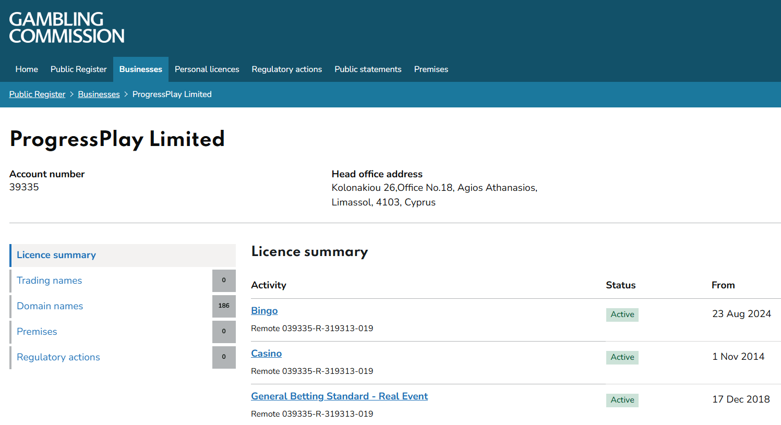This screenshot has width=781, height=425.
Task: Click the account number 39335
Action: (24, 187)
